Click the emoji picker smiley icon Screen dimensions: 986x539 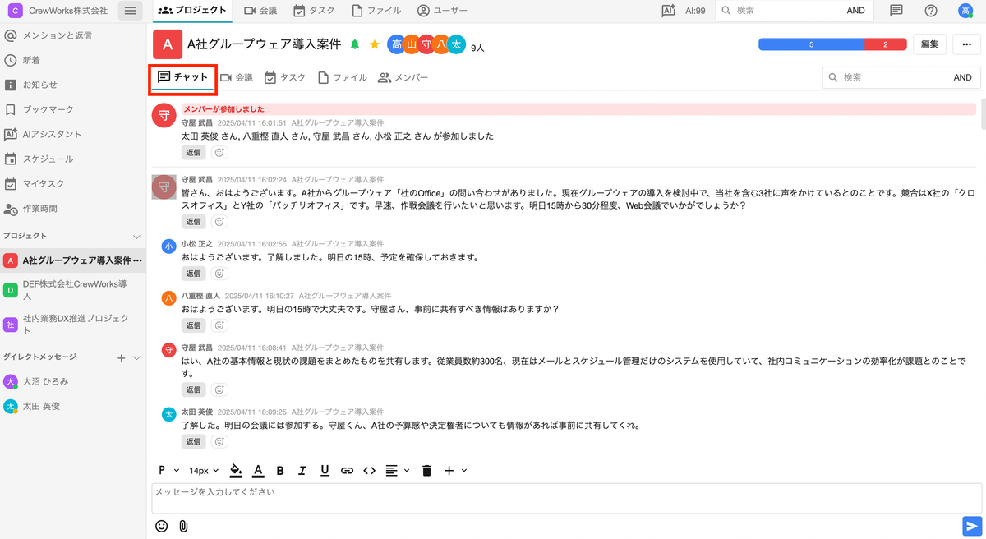click(x=162, y=526)
